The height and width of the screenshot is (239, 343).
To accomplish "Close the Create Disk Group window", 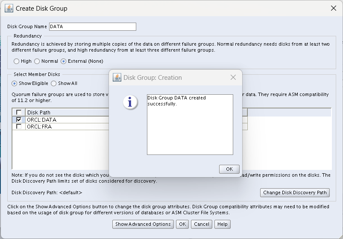I will pos(333,8).
